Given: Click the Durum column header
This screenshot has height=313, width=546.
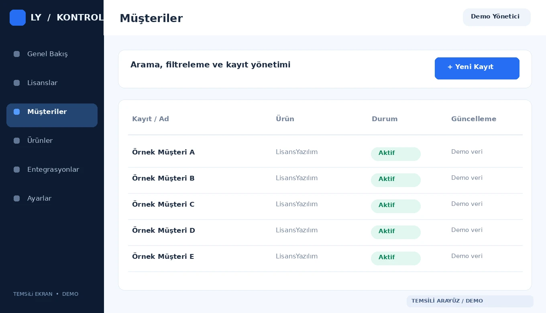Looking at the screenshot, I should (385, 119).
